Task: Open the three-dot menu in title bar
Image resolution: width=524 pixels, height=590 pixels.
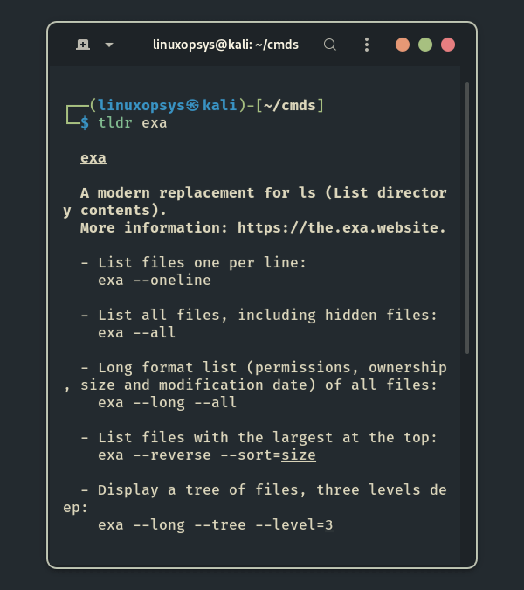Action: (366, 45)
